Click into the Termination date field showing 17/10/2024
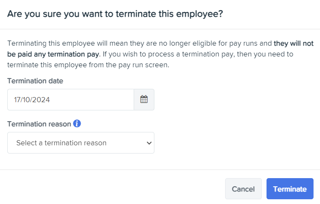The width and height of the screenshot is (320, 204). click(71, 100)
